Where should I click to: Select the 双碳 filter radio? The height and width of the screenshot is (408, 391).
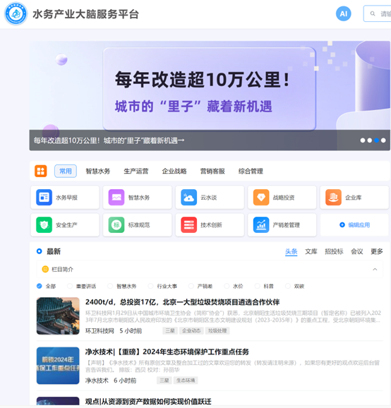[288, 286]
